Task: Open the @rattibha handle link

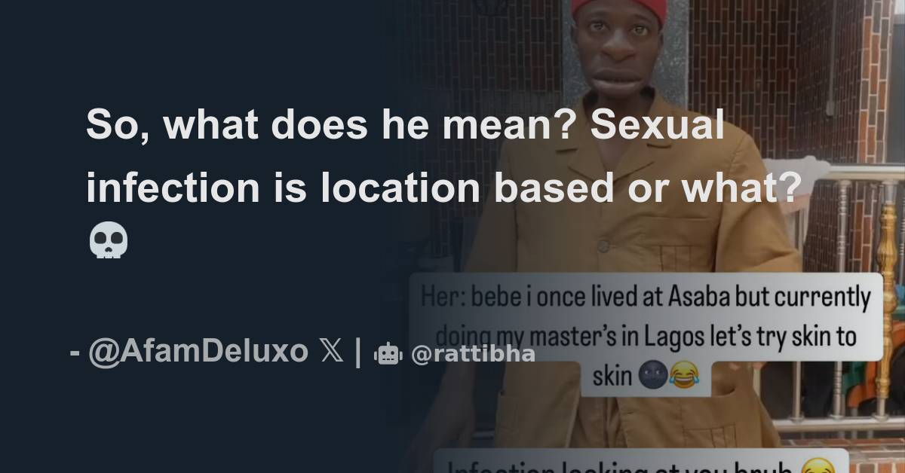Action: click(x=473, y=353)
